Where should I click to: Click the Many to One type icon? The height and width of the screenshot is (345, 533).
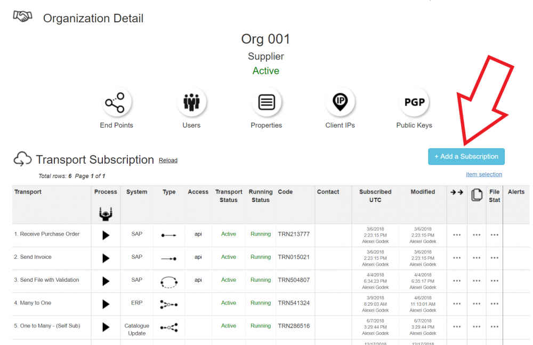click(169, 304)
